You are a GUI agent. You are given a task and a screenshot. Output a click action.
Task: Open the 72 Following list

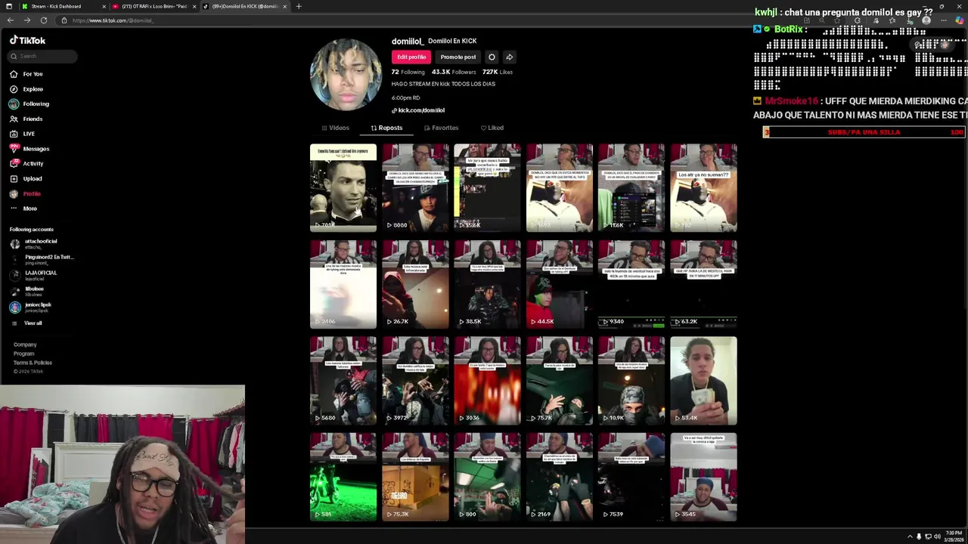click(408, 72)
